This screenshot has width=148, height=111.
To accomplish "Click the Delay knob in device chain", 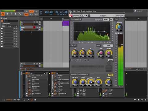I will pyautogui.click(x=81, y=91).
